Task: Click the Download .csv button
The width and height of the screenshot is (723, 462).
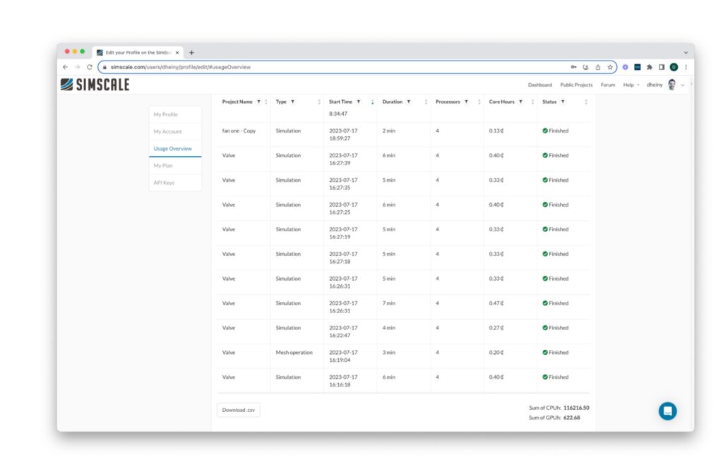Action: click(238, 409)
